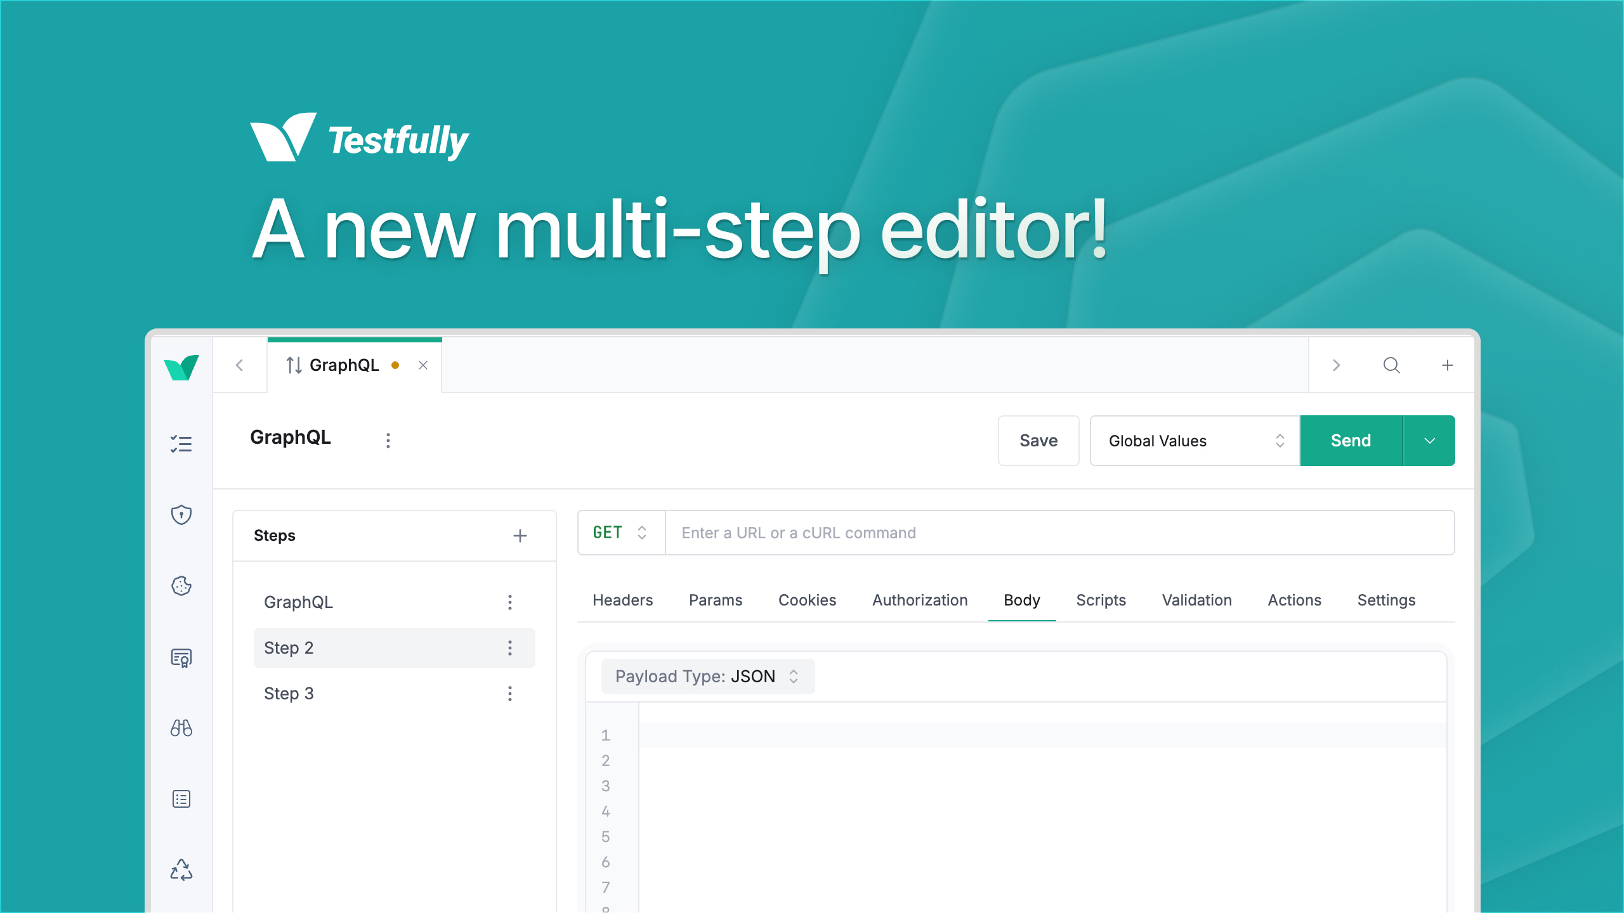Click line 1 in the body editor
Image resolution: width=1624 pixels, height=913 pixels.
[1042, 735]
